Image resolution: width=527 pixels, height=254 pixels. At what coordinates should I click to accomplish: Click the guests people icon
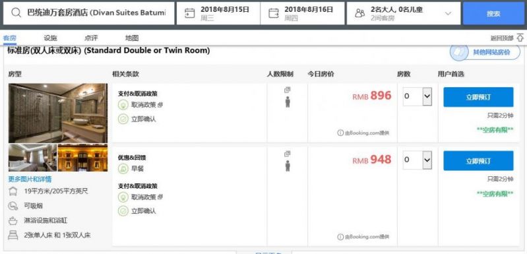point(360,13)
